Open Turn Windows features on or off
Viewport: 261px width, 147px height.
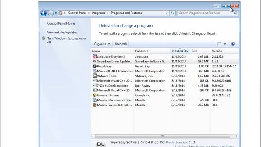(x=66, y=40)
